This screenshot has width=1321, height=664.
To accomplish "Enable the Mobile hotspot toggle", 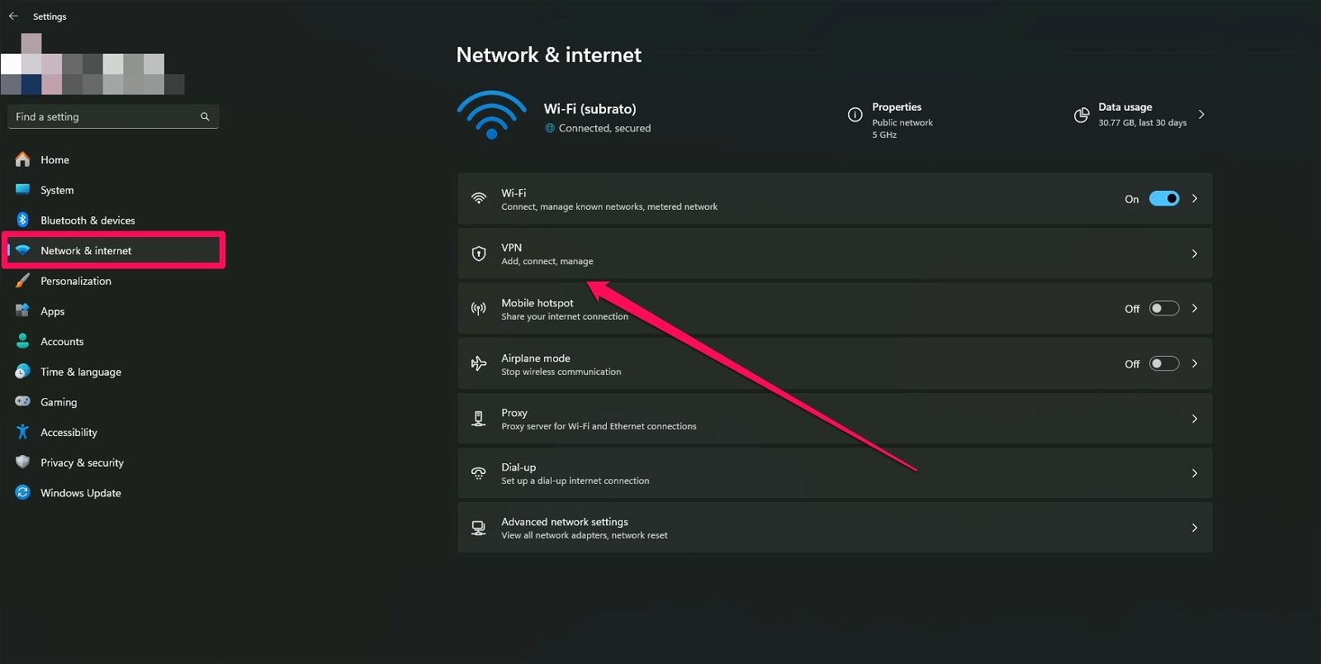I will (x=1164, y=308).
